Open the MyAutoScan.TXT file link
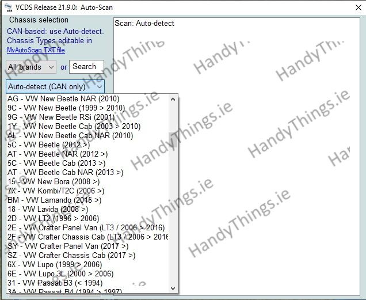 36,50
